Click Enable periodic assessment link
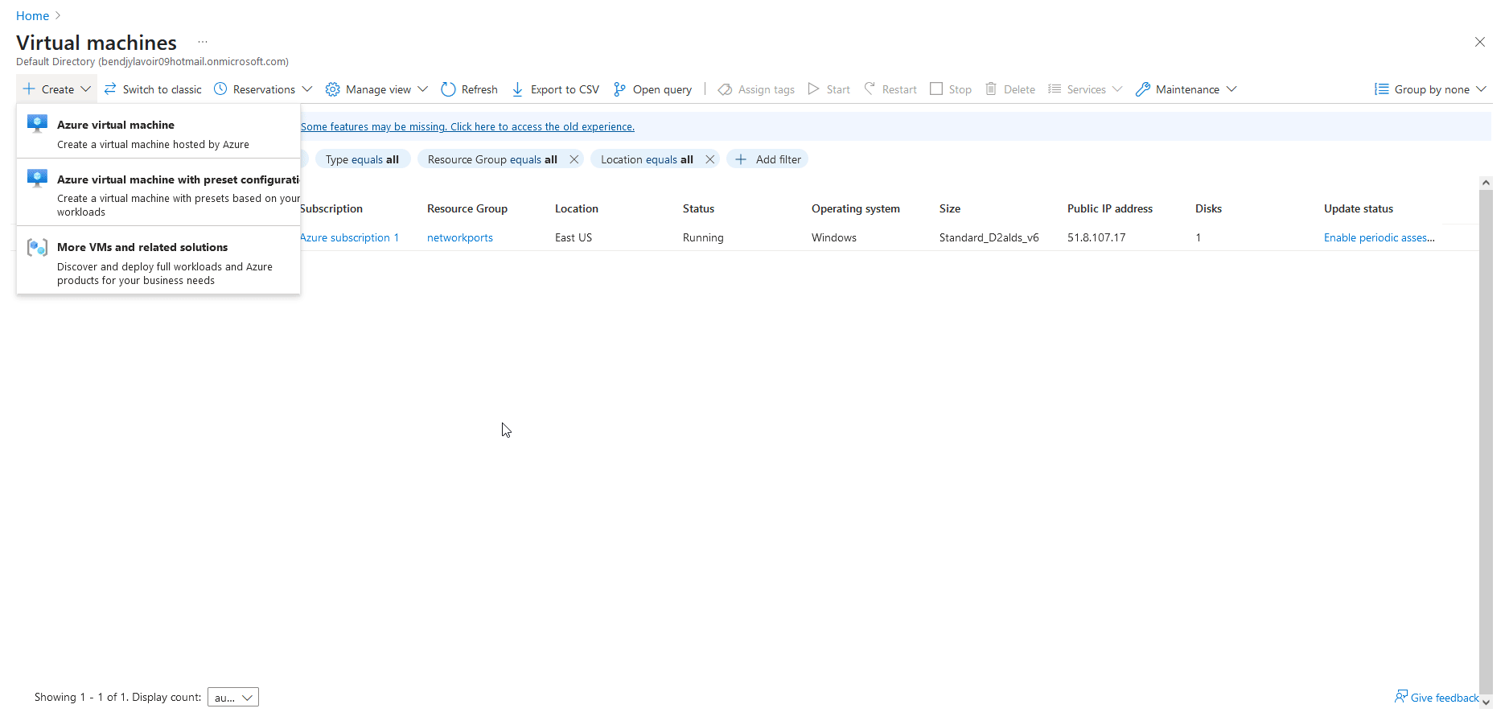The height and width of the screenshot is (725, 1509). point(1379,237)
